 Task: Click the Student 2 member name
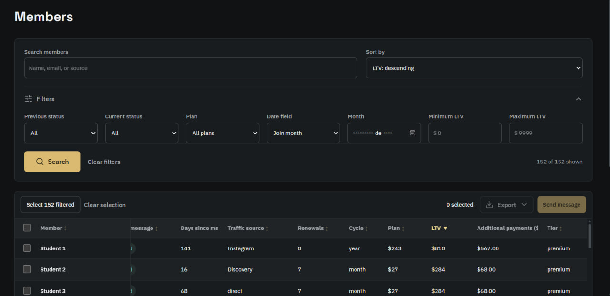pos(53,269)
